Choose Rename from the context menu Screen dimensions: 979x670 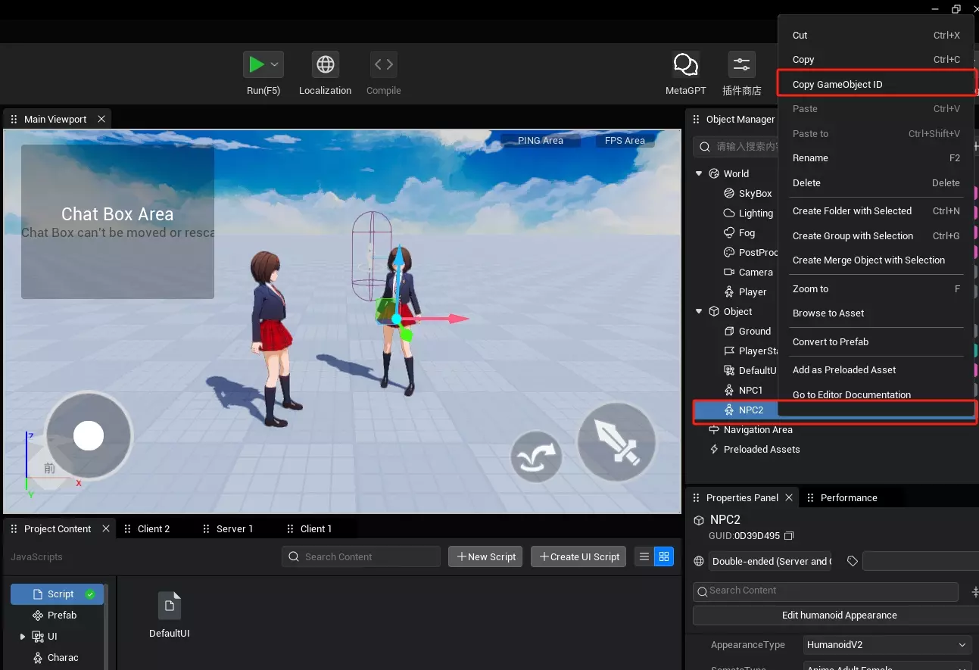coord(876,157)
